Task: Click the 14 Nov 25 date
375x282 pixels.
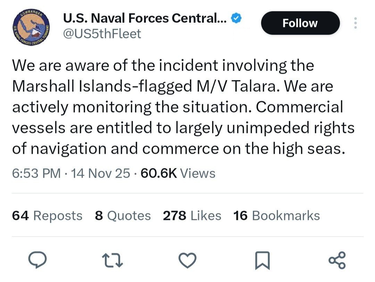Action: (101, 173)
